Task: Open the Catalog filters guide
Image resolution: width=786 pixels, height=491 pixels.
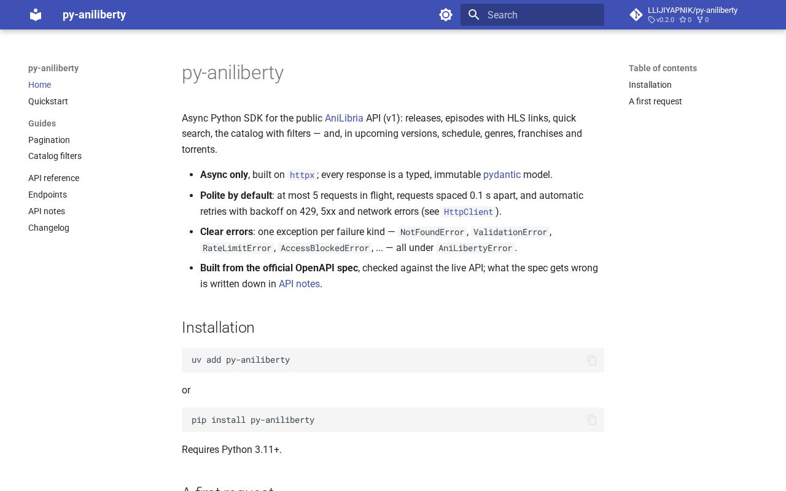Action: pyautogui.click(x=55, y=156)
